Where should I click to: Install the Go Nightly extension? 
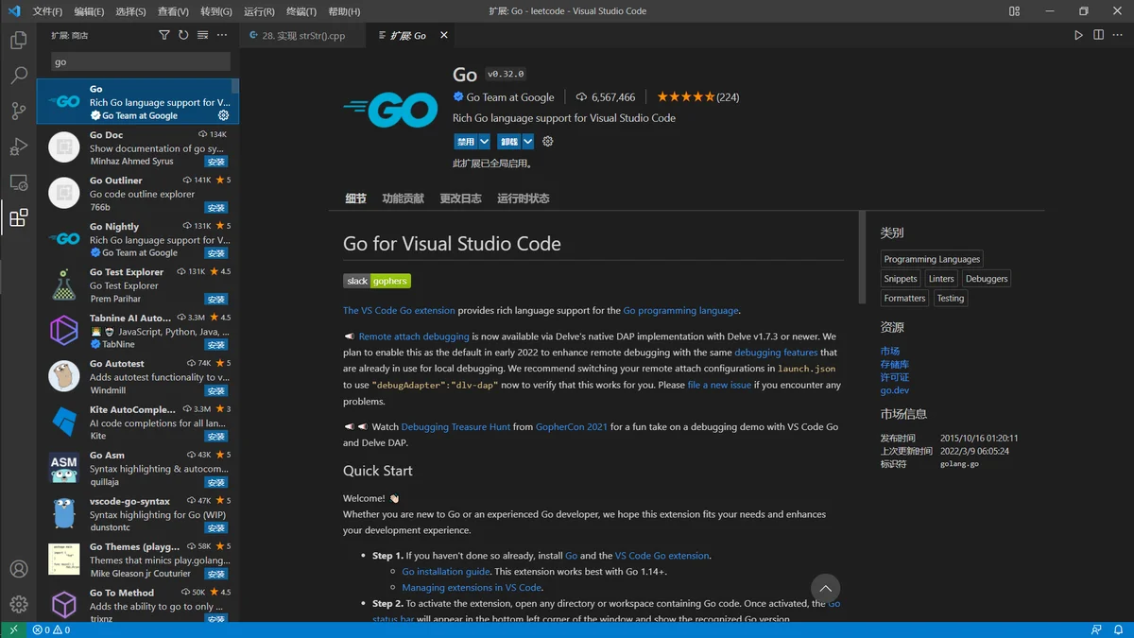[x=216, y=253]
